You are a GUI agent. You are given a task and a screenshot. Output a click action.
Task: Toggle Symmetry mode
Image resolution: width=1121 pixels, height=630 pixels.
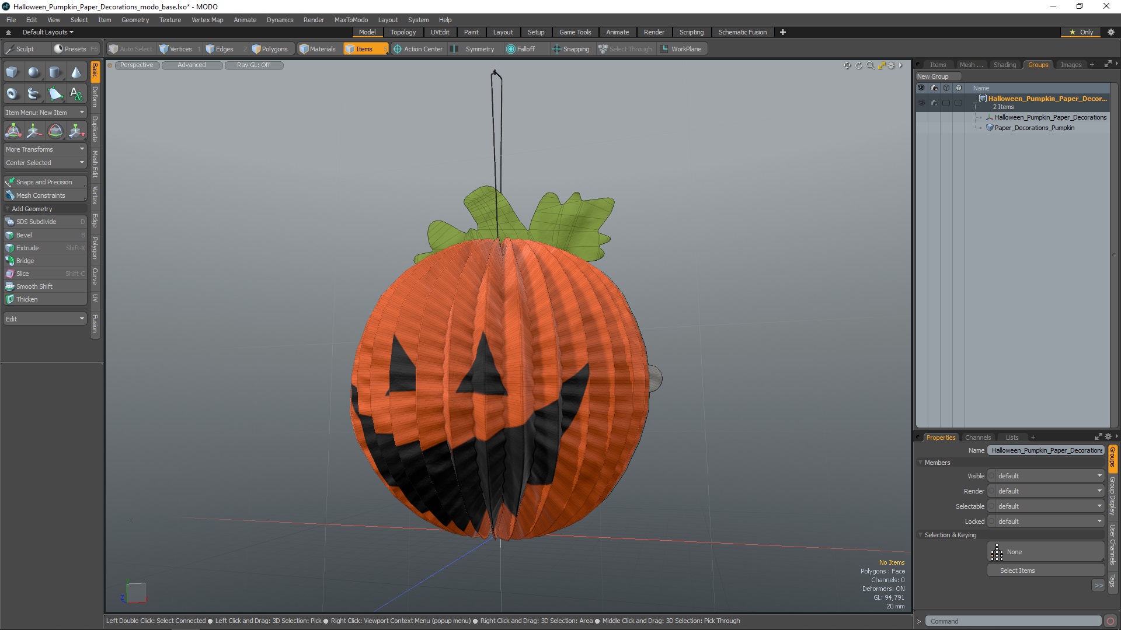pyautogui.click(x=474, y=49)
